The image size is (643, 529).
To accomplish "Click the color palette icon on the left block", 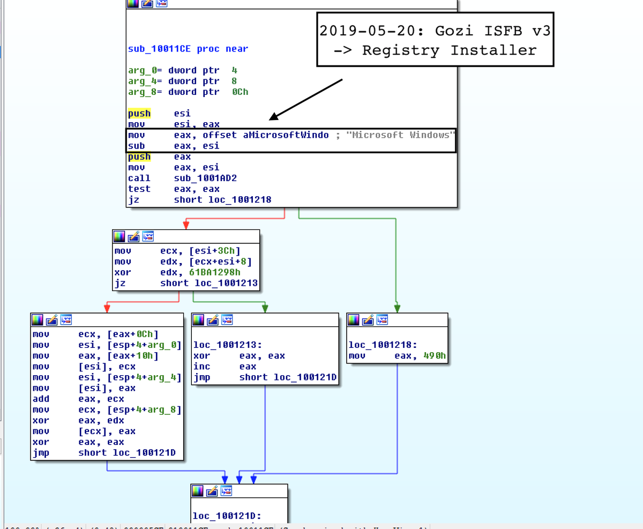I will (37, 319).
